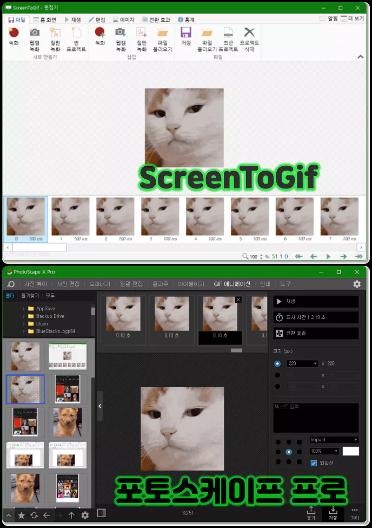The width and height of the screenshot is (372, 528).
Task: Jump to first frame in ScreenToGif
Action: pyautogui.click(x=298, y=257)
